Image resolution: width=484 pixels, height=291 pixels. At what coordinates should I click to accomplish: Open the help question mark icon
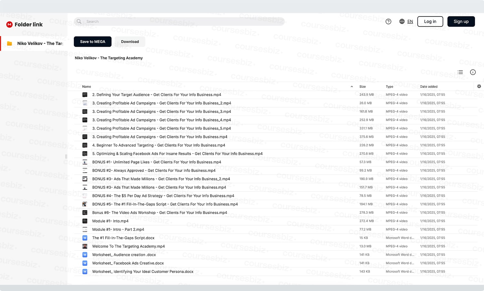click(x=388, y=22)
